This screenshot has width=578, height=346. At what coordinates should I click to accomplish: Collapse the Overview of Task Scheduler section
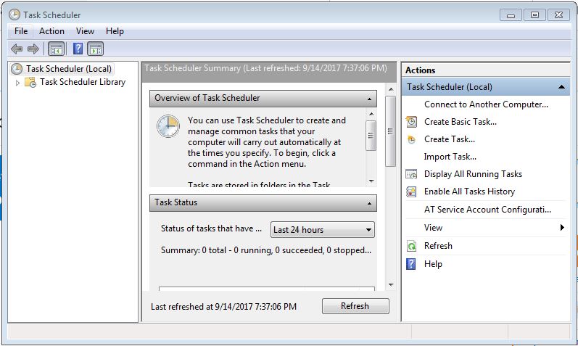[369, 99]
